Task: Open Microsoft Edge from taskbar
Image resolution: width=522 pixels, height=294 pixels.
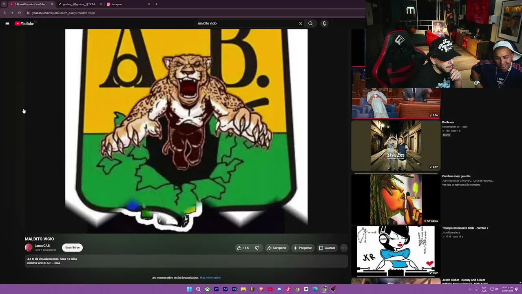Action: pos(315,289)
